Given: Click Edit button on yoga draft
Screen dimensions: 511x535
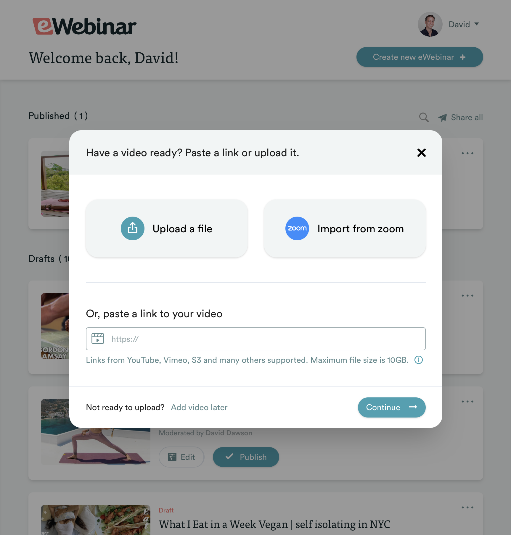Looking at the screenshot, I should tap(181, 457).
